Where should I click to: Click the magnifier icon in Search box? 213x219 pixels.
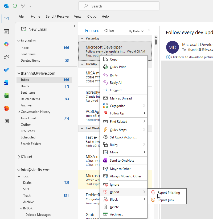coord(86,6)
